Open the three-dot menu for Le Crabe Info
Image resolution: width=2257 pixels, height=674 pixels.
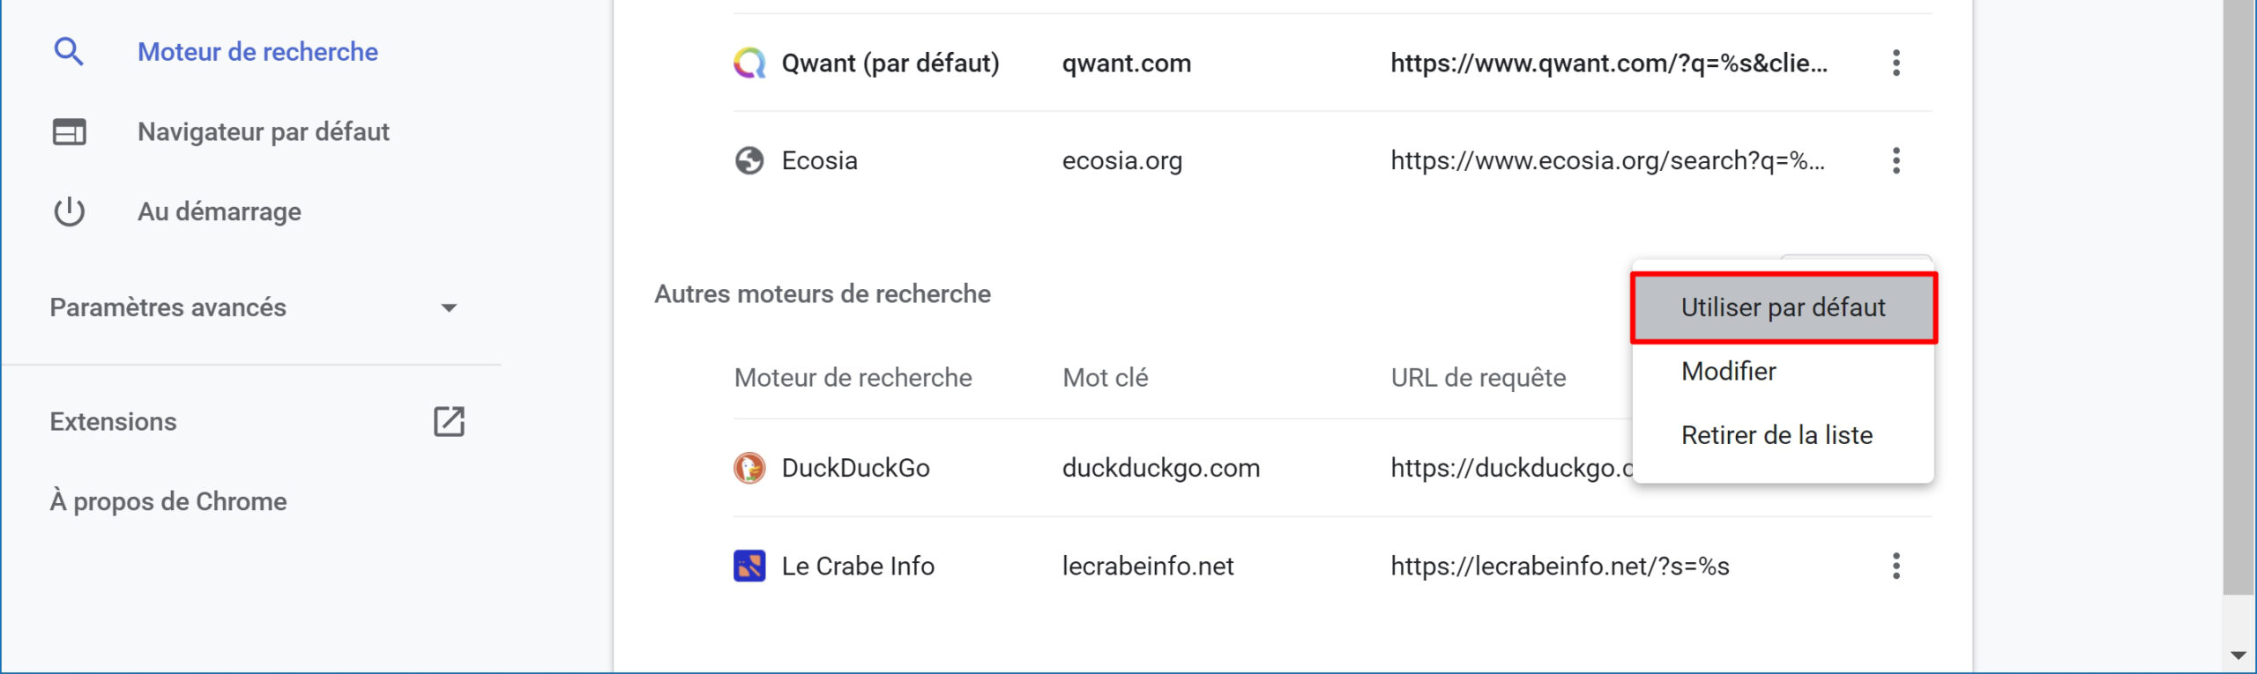(x=1896, y=566)
